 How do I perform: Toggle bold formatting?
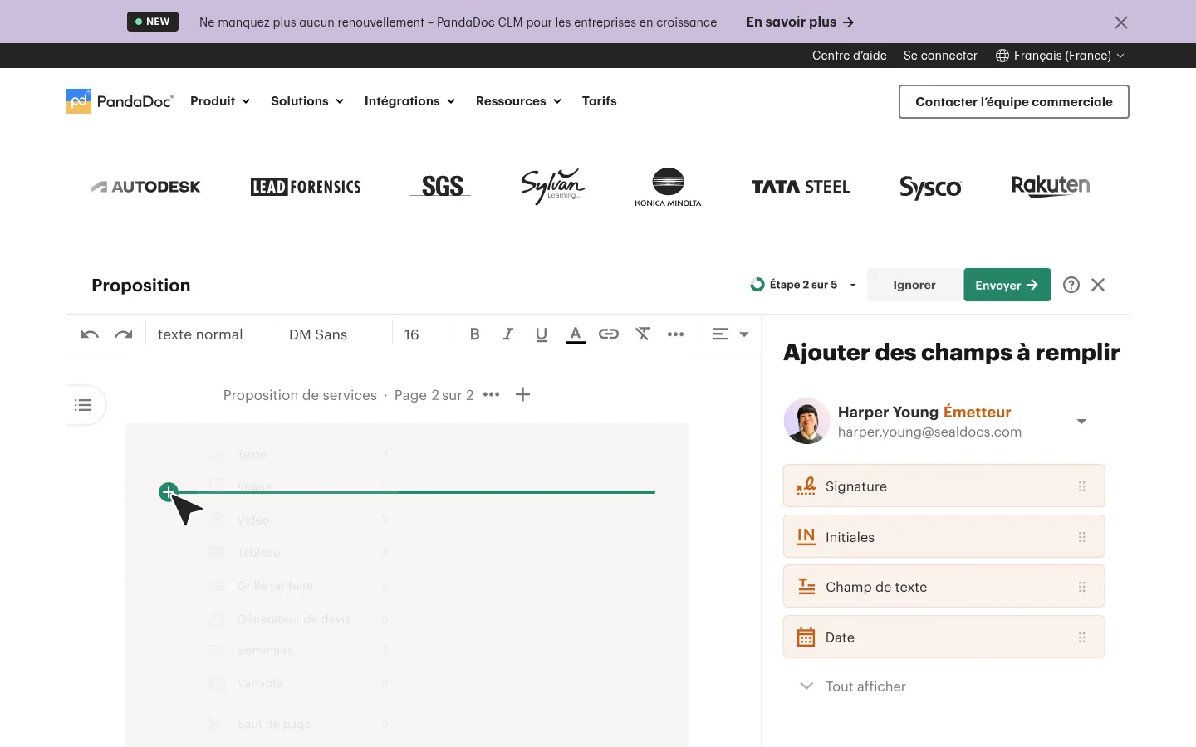[x=475, y=334]
